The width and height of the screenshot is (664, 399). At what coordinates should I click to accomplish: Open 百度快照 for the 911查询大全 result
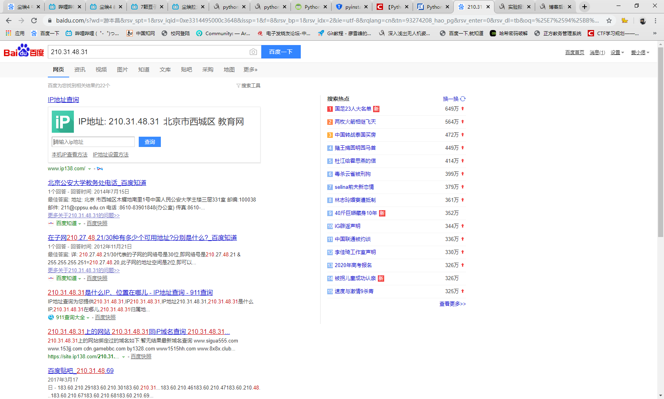click(106, 318)
